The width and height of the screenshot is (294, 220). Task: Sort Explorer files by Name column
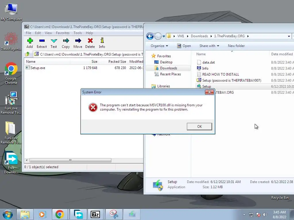point(201,54)
